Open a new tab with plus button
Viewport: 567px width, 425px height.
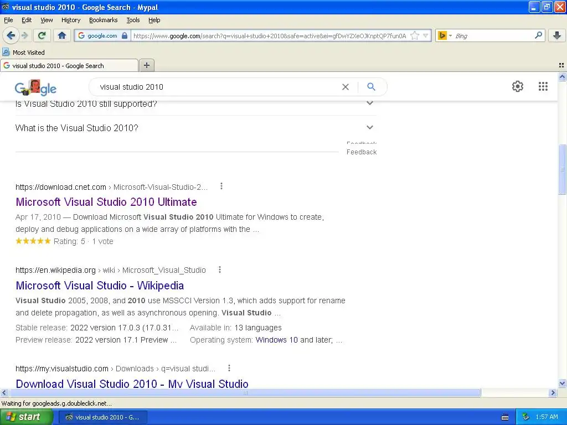tap(146, 65)
